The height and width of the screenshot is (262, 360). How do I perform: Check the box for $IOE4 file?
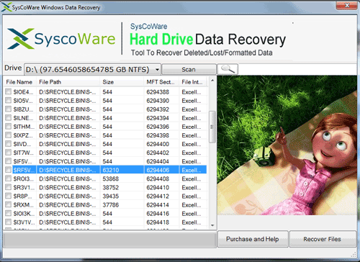click(x=8, y=91)
